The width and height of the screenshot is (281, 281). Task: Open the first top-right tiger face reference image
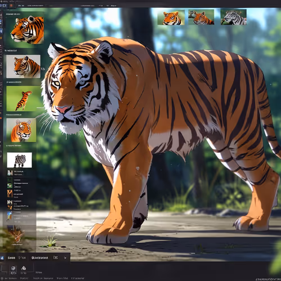[171, 17]
